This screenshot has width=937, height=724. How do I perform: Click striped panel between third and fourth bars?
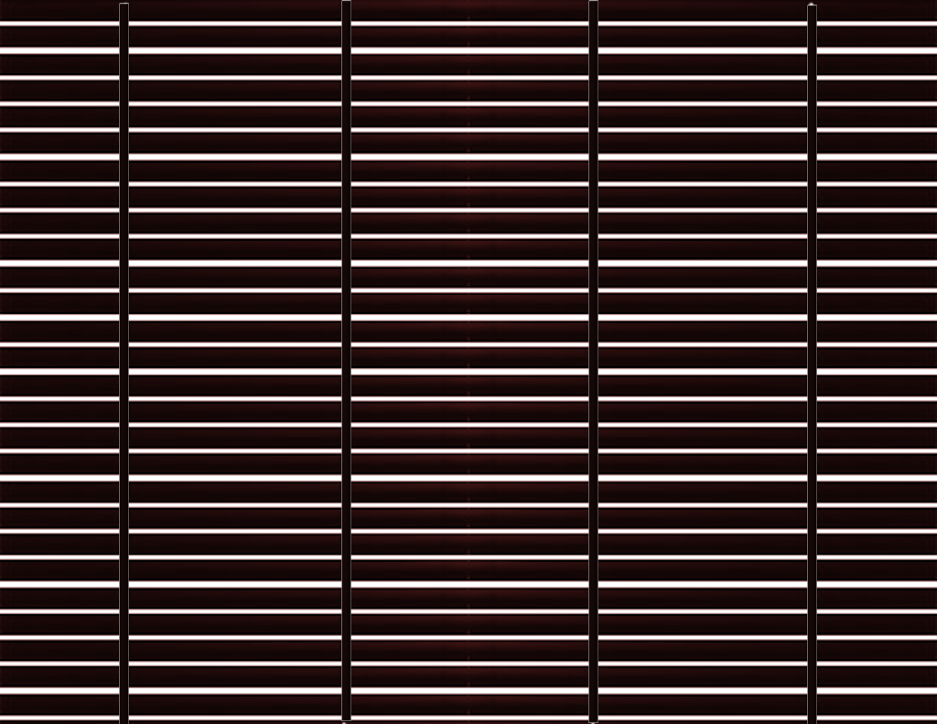[x=702, y=366]
